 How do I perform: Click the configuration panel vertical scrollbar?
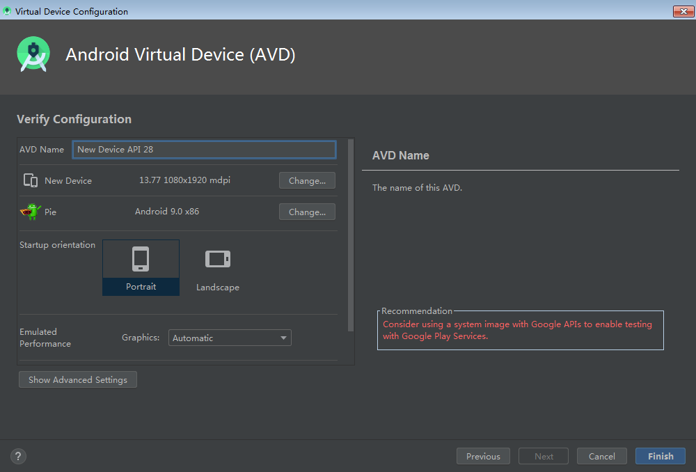point(351,235)
